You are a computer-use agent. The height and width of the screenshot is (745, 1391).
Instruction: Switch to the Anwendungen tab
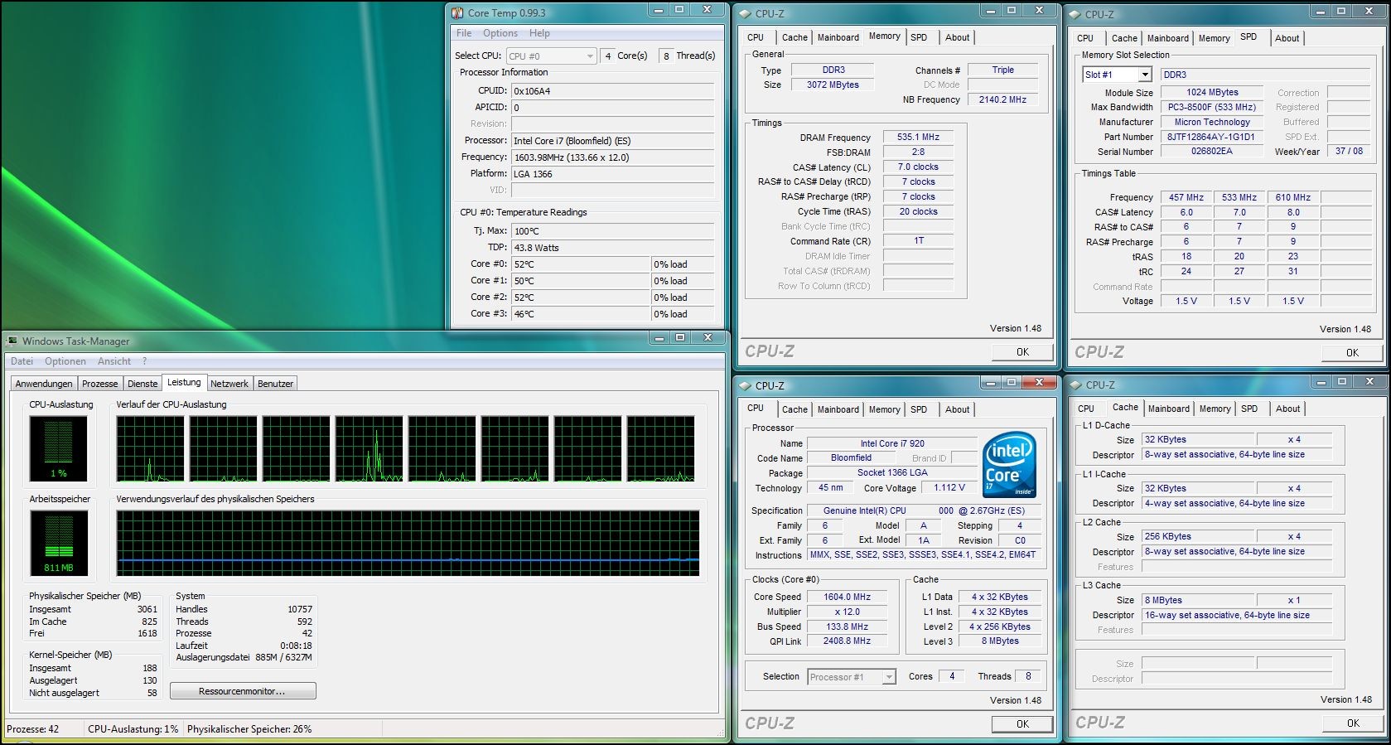(x=44, y=384)
